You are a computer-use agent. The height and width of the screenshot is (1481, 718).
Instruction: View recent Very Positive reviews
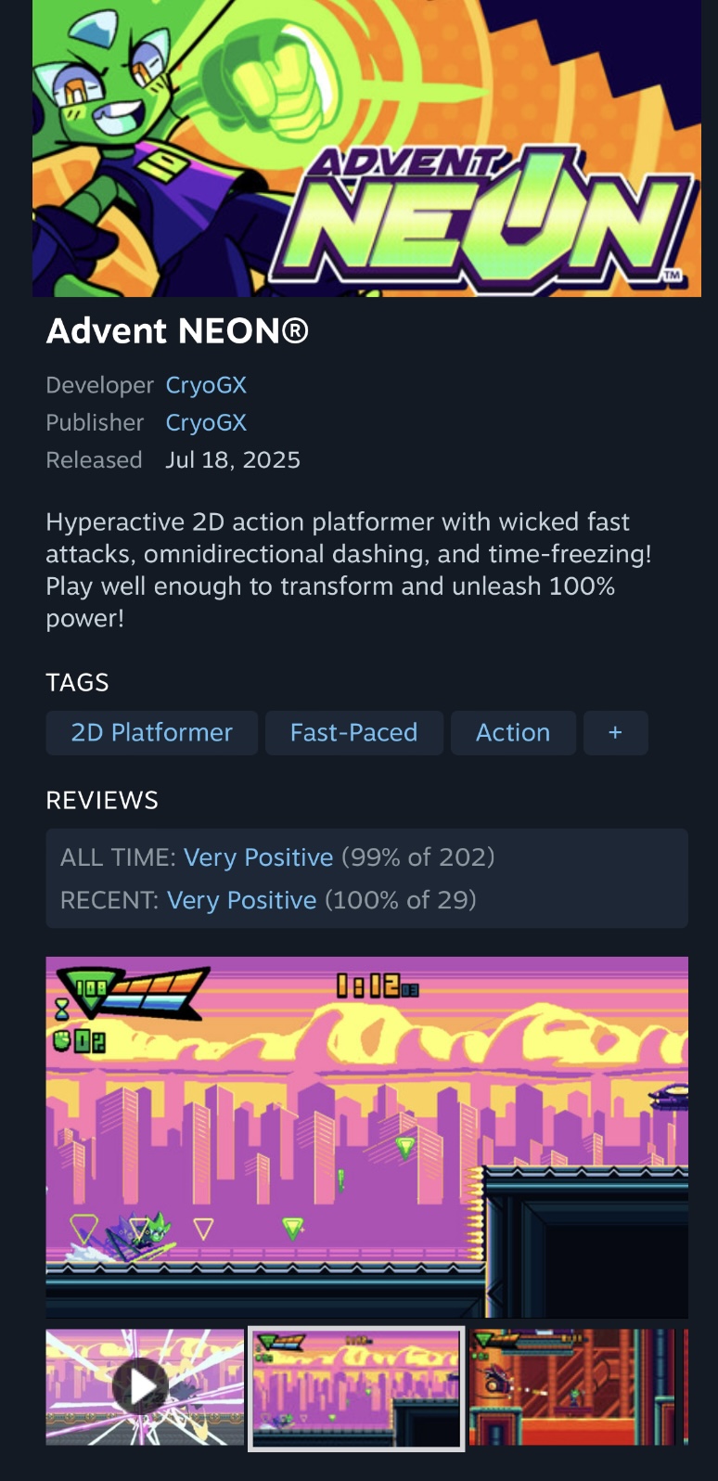point(241,900)
